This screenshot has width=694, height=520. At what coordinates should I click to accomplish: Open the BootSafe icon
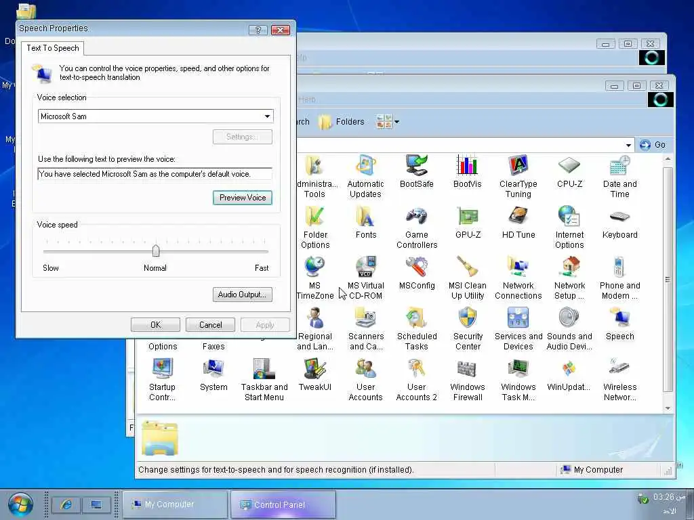click(417, 171)
